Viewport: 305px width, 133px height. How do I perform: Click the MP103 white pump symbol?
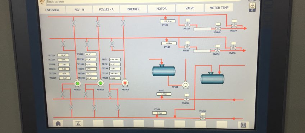(x=186, y=85)
